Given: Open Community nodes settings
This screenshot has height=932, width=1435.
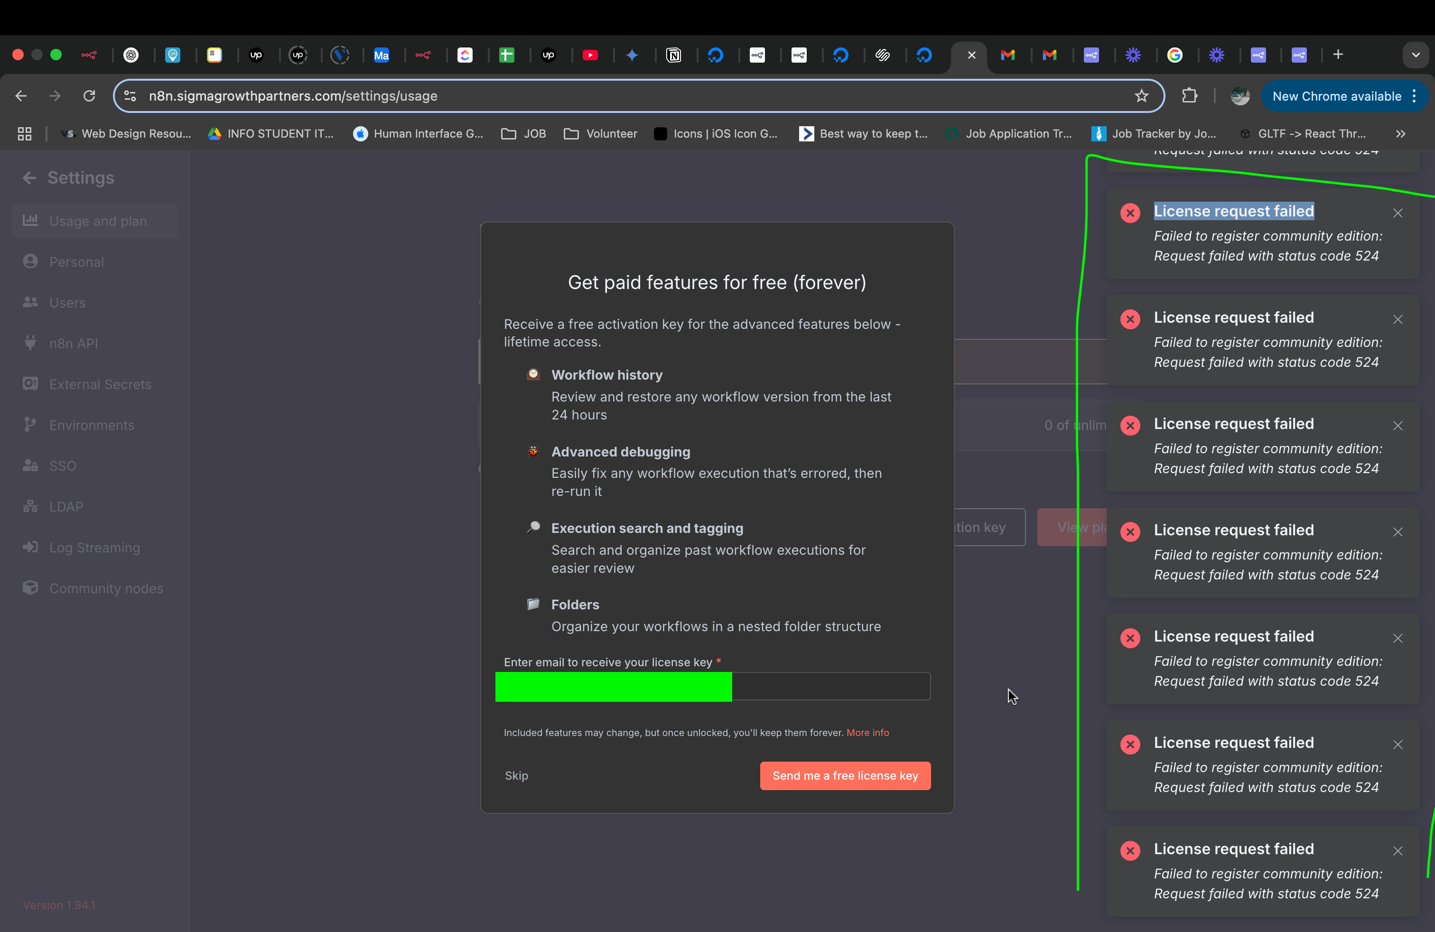Looking at the screenshot, I should (94, 588).
